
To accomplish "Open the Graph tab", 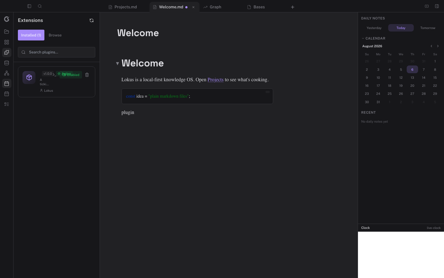I will pyautogui.click(x=215, y=7).
